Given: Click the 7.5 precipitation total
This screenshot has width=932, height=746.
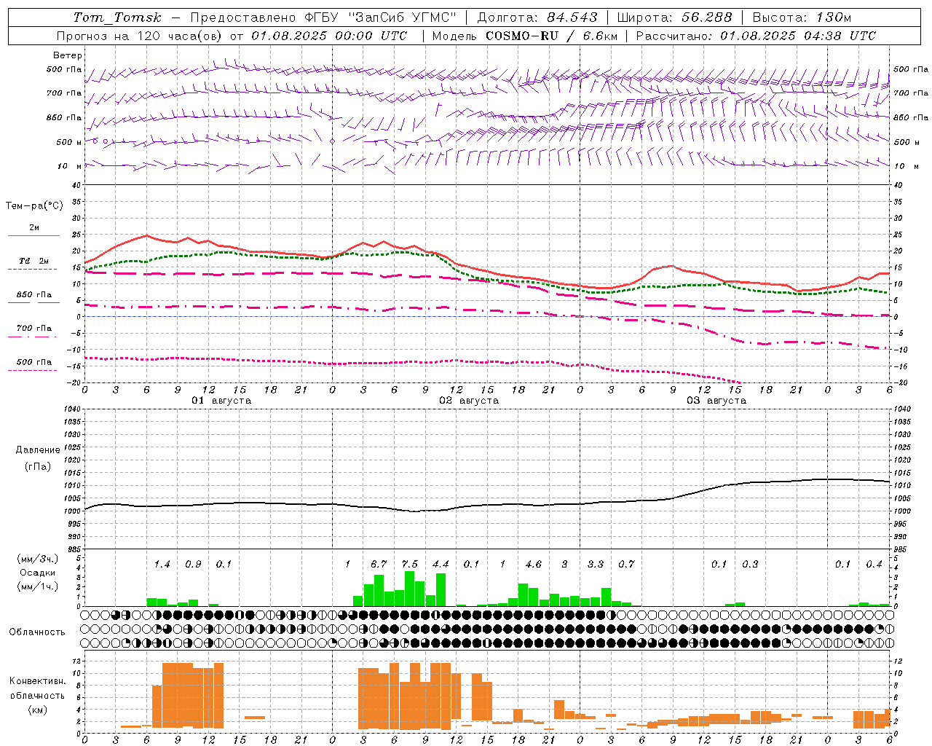Looking at the screenshot, I should tap(410, 564).
